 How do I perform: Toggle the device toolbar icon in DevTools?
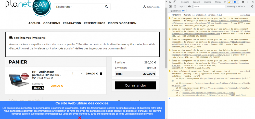point(175,2)
